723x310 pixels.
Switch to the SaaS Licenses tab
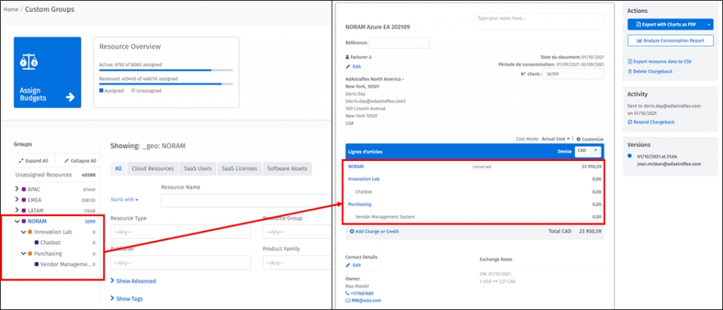click(237, 169)
